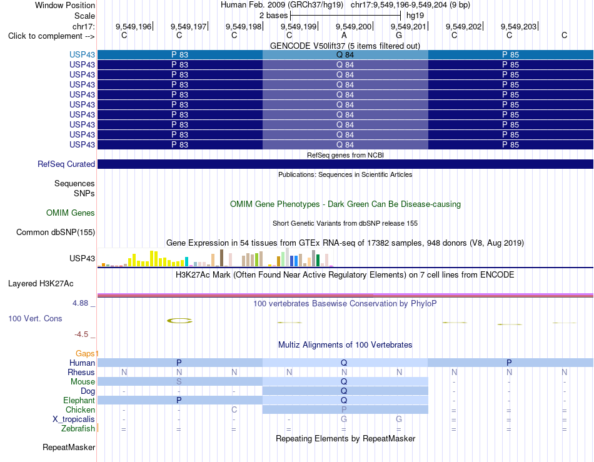Click the 'G' base in the sequence row
The width and height of the screenshot is (594, 462).
tap(399, 35)
